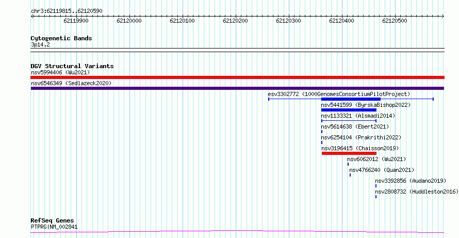Open esv3302772 1000GenomesConsortiumPilotProject label

click(339, 94)
